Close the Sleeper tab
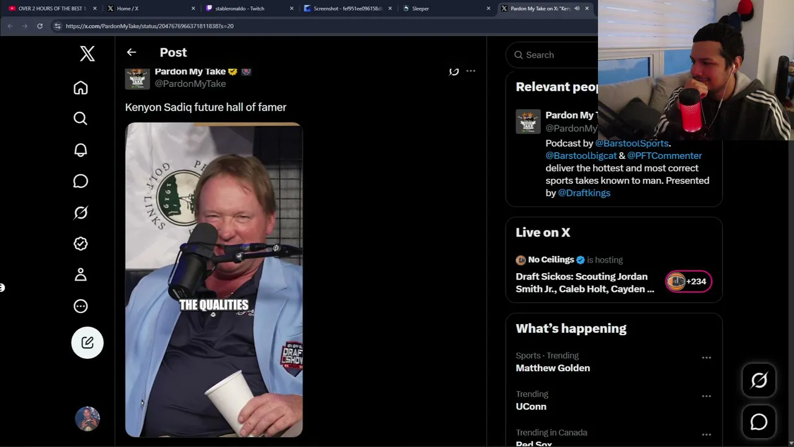Viewport: 794px width, 447px height. coord(488,9)
